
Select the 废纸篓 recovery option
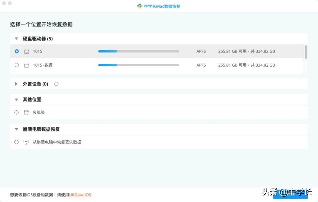click(x=16, y=112)
